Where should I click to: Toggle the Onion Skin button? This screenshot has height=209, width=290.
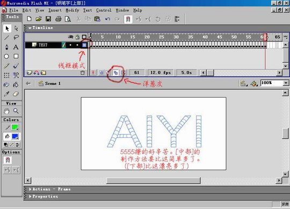point(102,73)
